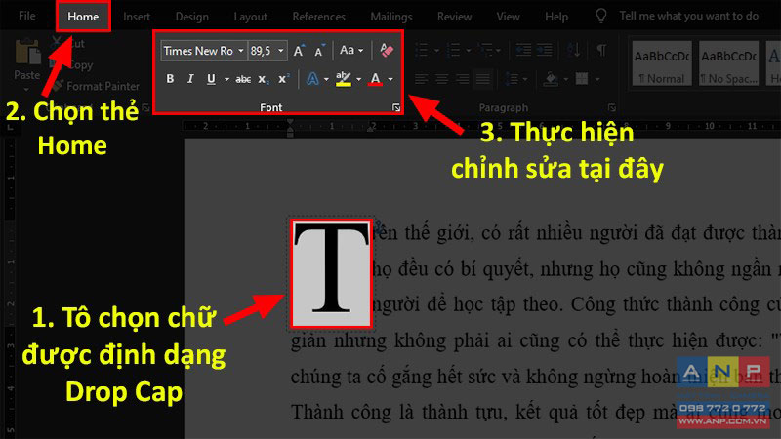This screenshot has height=439, width=781.
Task: Toggle Center alignment
Action: [x=442, y=79]
